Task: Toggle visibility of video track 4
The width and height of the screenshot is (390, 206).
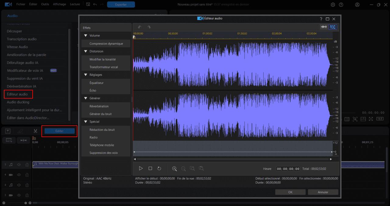Action: pyautogui.click(x=19, y=175)
